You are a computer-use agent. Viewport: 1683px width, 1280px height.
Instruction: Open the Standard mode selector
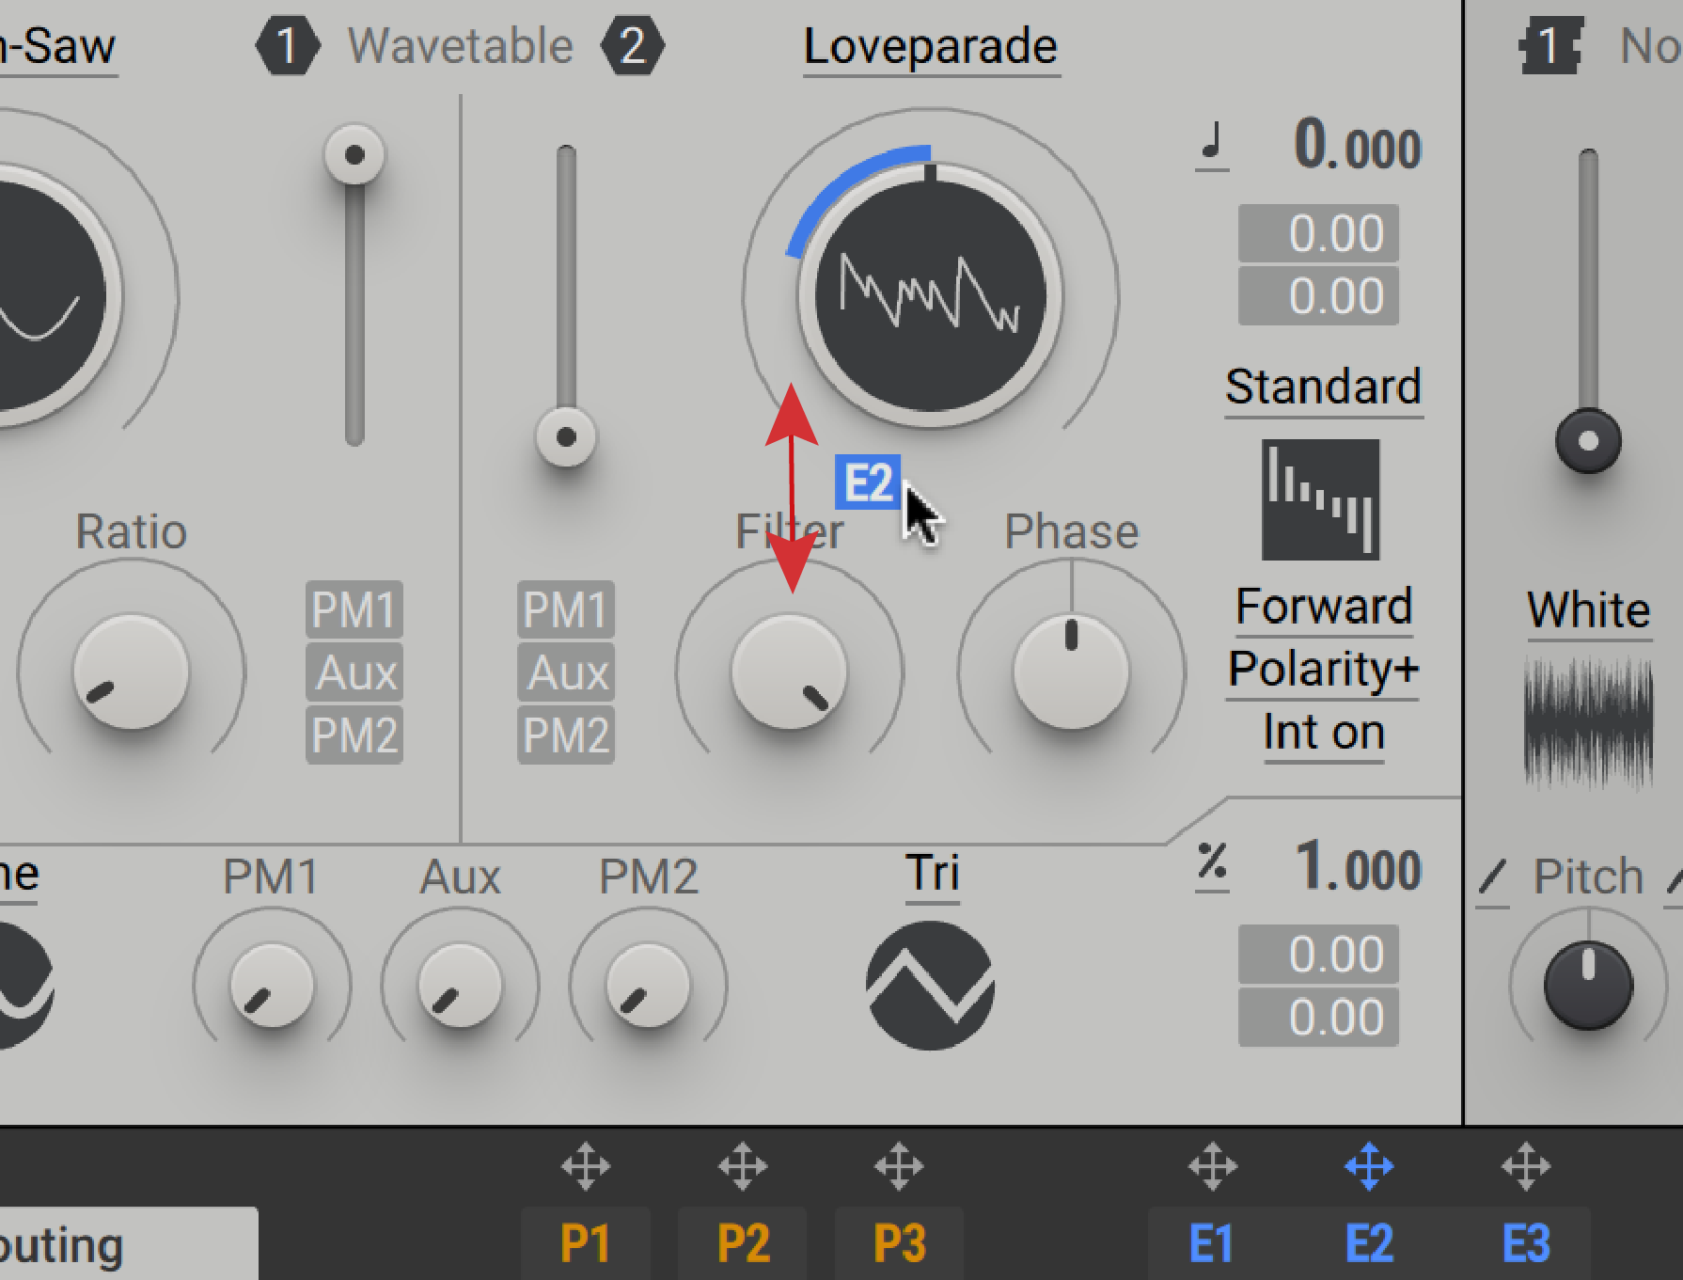(x=1322, y=387)
